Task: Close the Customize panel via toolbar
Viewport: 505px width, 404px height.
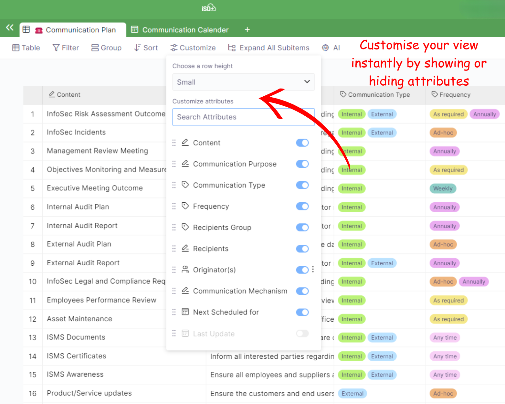Action: click(x=193, y=48)
